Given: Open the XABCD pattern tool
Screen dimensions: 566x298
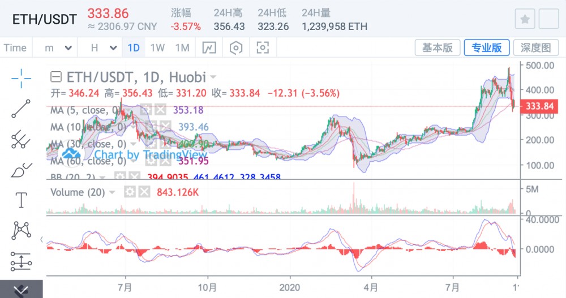Looking at the screenshot, I should 22,230.
